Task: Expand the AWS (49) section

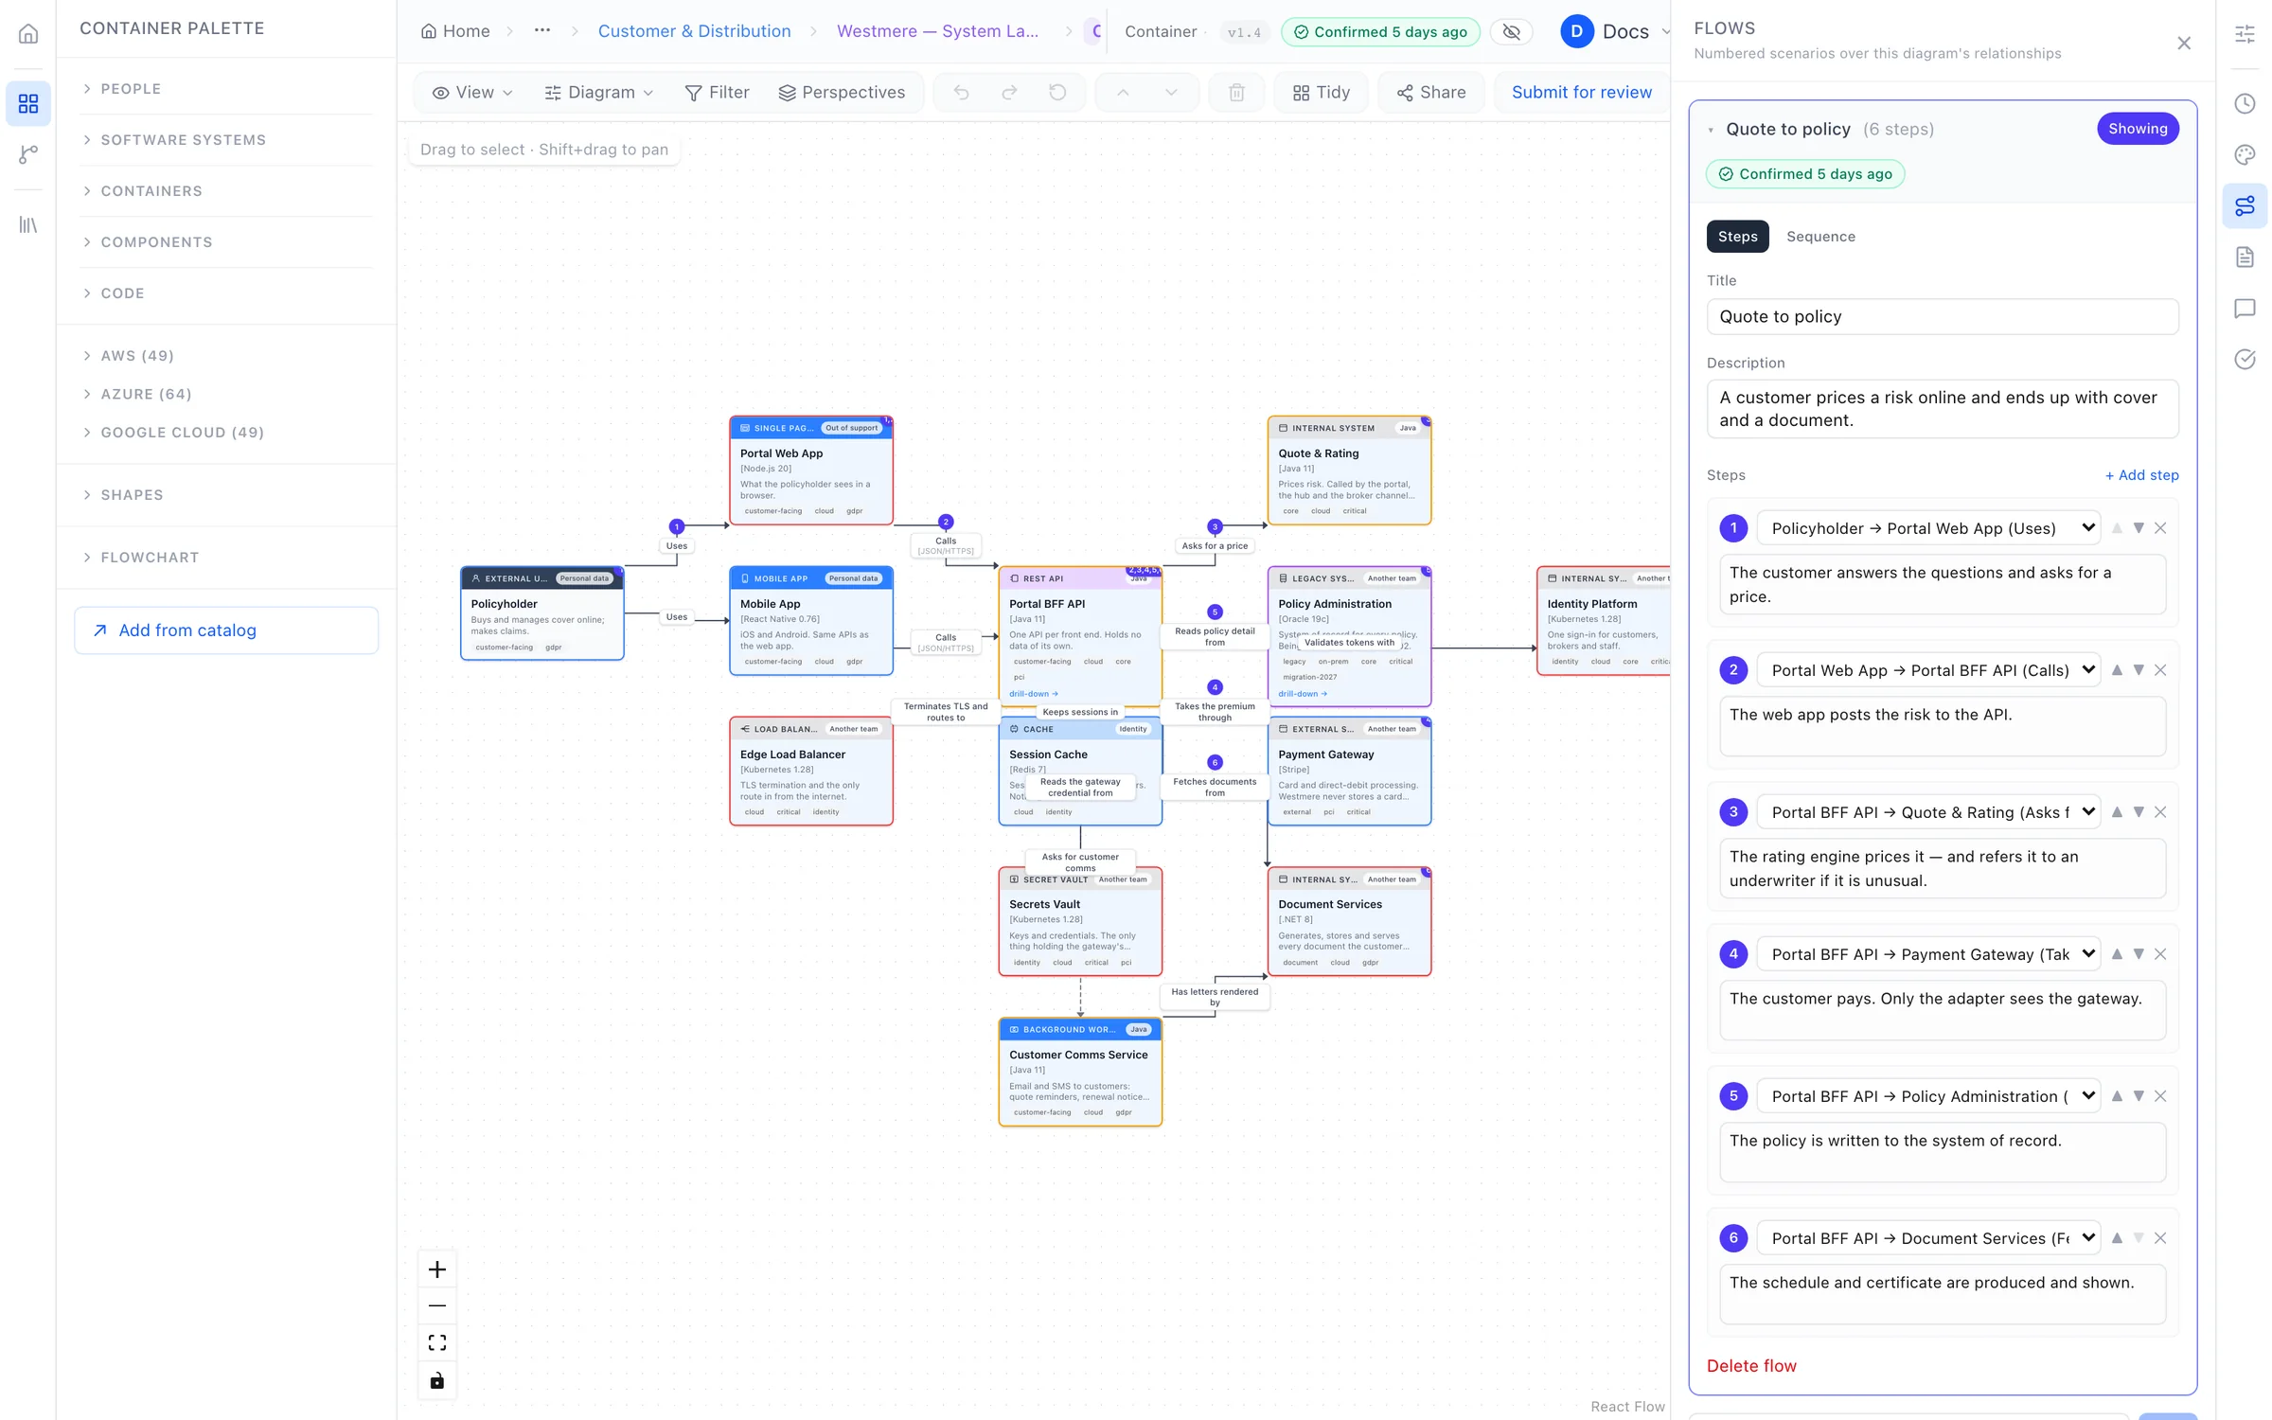Action: click(x=226, y=356)
